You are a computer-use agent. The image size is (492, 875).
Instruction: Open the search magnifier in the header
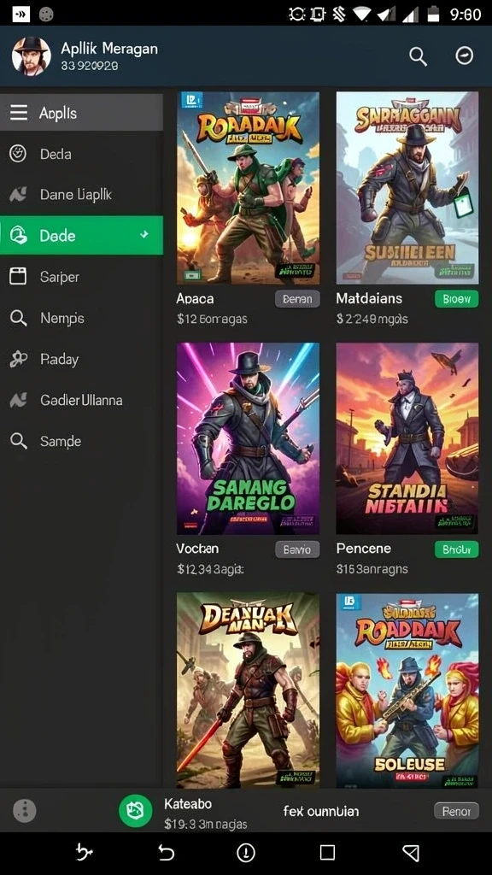click(x=418, y=56)
